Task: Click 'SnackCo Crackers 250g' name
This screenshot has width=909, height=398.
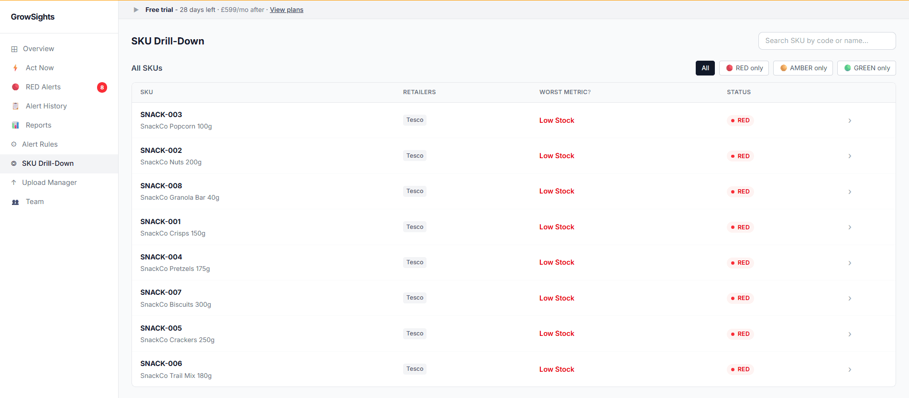Action: click(x=177, y=340)
